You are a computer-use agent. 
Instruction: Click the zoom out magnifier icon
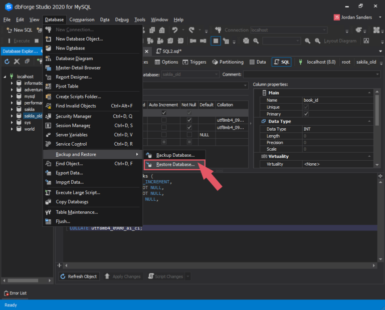(317, 41)
